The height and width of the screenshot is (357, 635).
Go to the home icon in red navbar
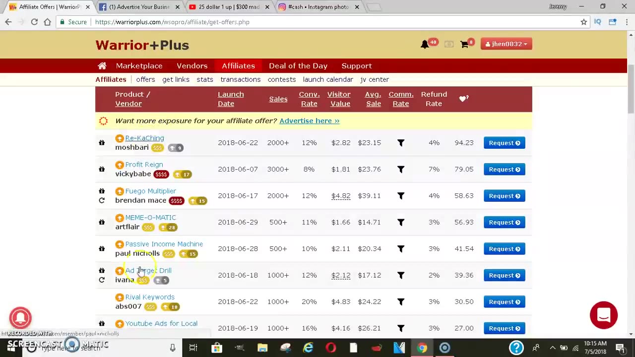pos(102,66)
